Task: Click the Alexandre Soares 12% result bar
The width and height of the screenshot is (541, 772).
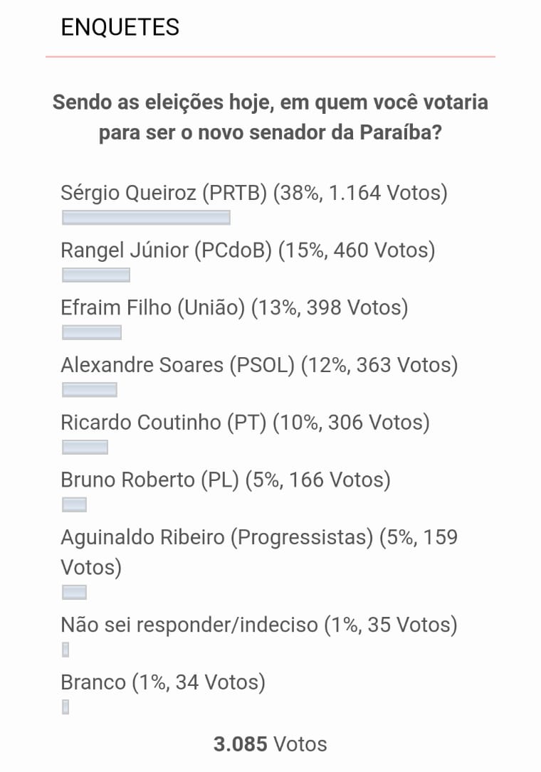Action: click(90, 390)
